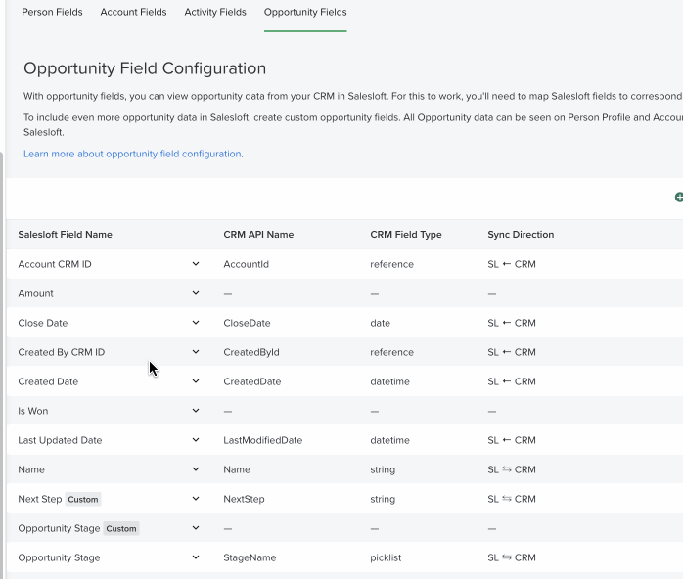683x579 pixels.
Task: Click the Sync Direction column header
Action: click(521, 235)
